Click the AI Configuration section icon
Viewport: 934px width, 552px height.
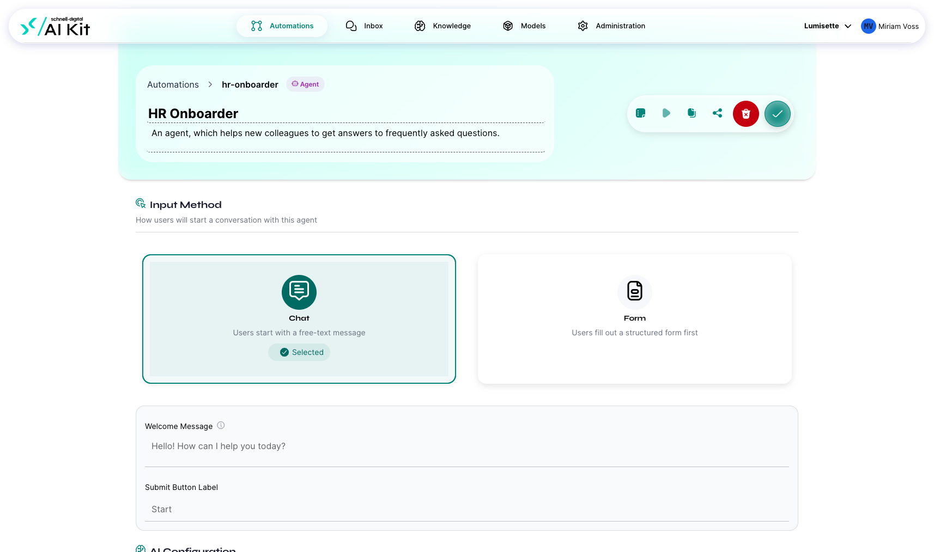(x=141, y=549)
